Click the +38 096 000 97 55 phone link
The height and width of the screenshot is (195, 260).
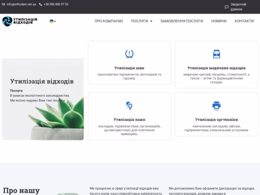56,4
